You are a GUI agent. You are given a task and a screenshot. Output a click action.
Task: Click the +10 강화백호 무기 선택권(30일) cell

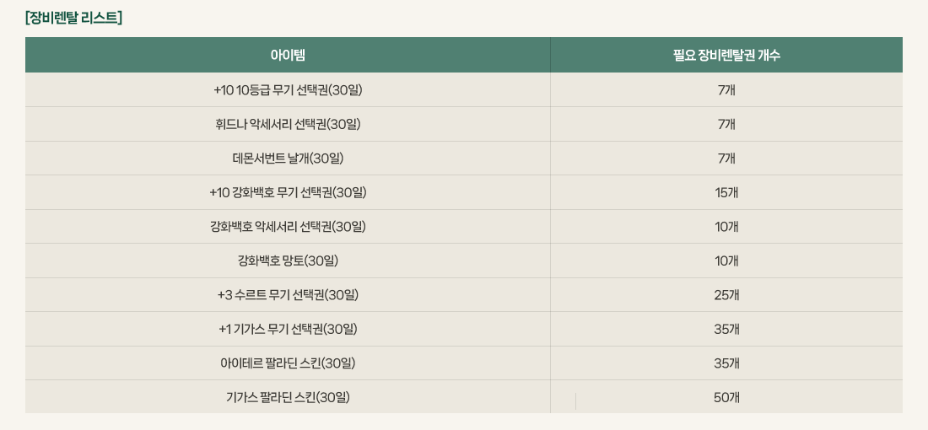pos(288,192)
